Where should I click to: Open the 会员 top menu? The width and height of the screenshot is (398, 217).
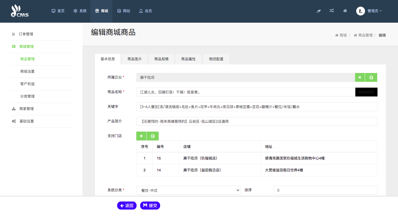[x=145, y=11]
